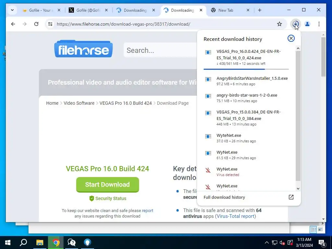
Task: Click the FileHorse logo
Action: 83,49
